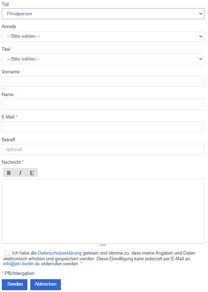Click the info@atv-berlin.de email link
The height and width of the screenshot is (292, 208).
point(21,264)
